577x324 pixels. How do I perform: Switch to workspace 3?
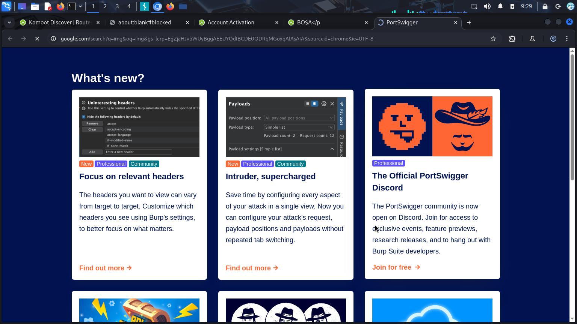click(x=117, y=6)
